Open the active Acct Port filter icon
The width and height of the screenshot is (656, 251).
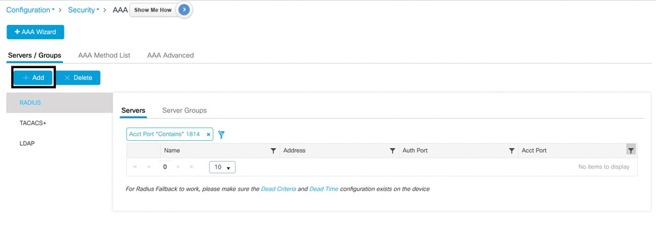pyautogui.click(x=631, y=150)
